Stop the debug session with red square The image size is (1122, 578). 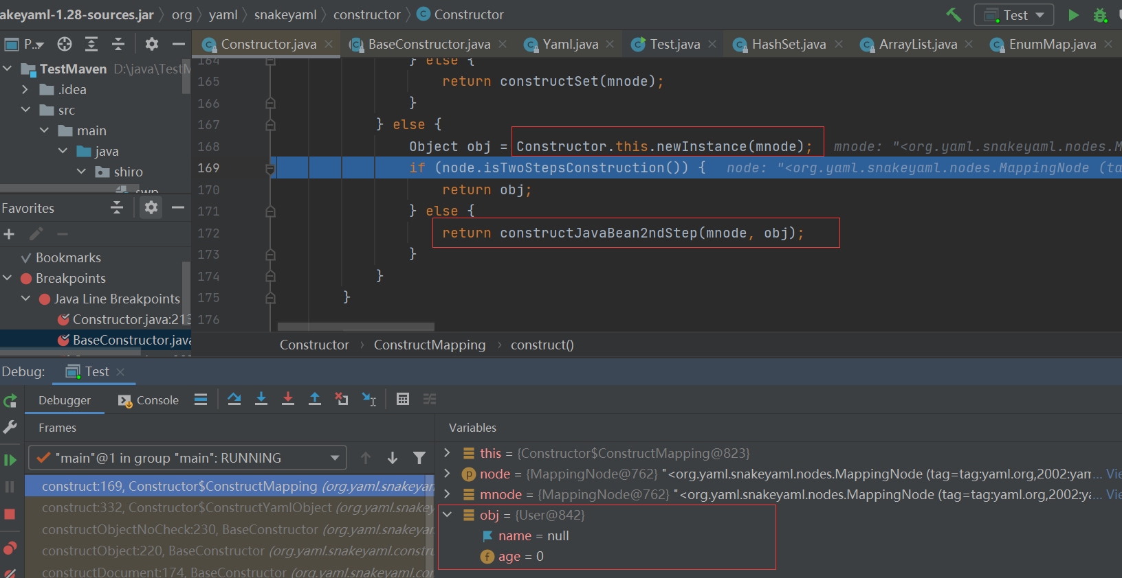click(10, 514)
